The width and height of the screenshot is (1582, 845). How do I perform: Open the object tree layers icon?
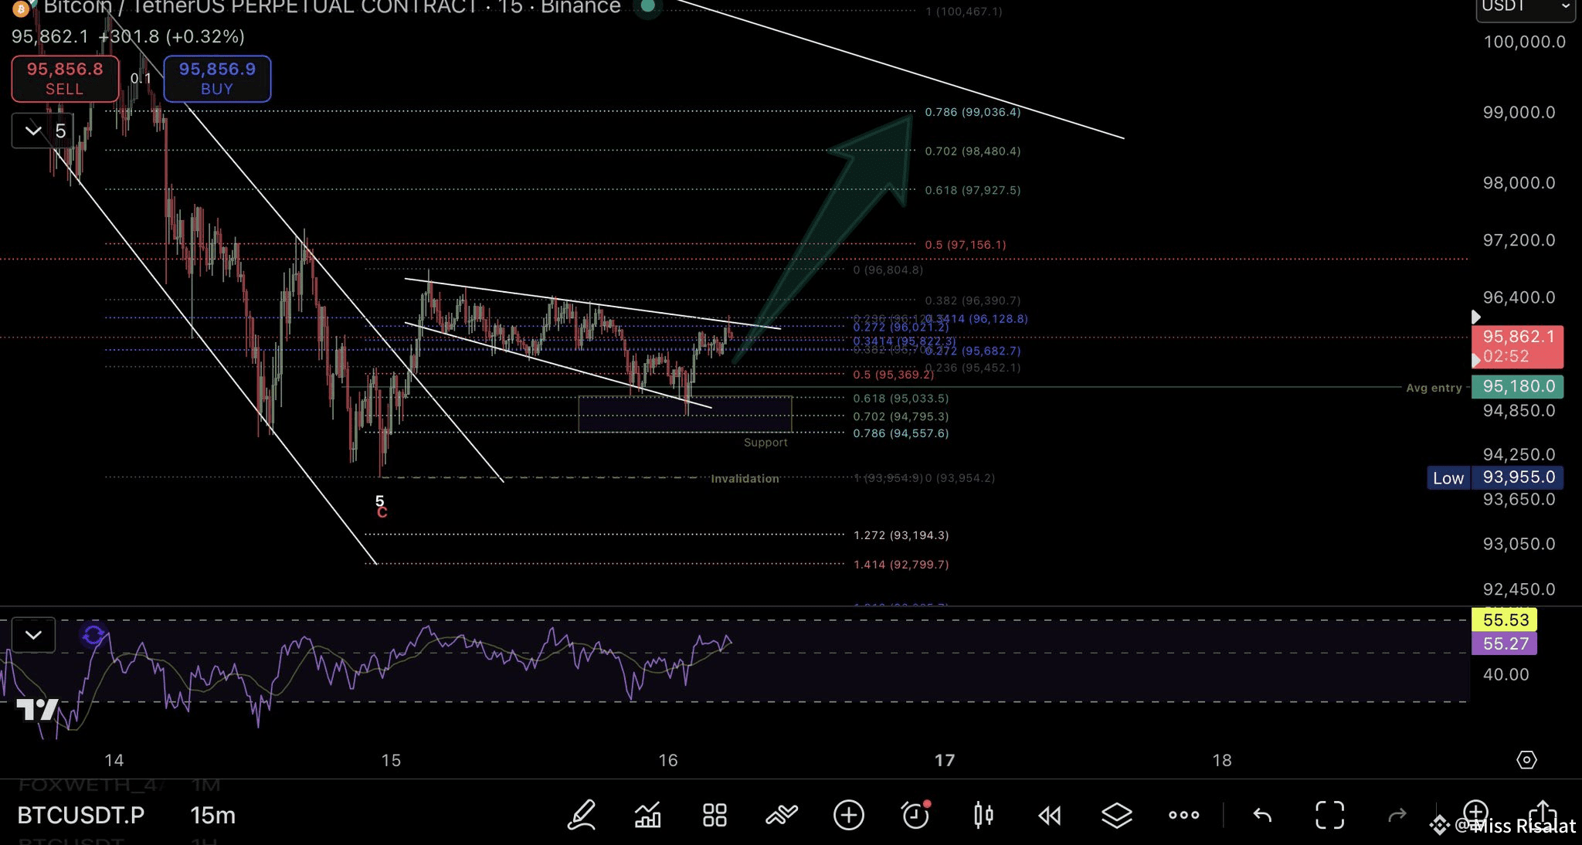coord(1116,815)
